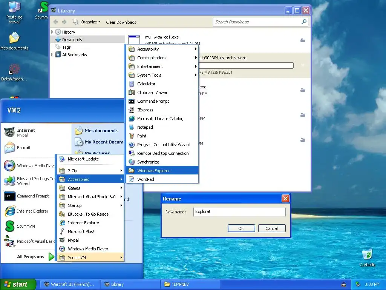This screenshot has width=386, height=290.
Task: Click Command Prompt icon in Start menu
Action: pos(9,196)
